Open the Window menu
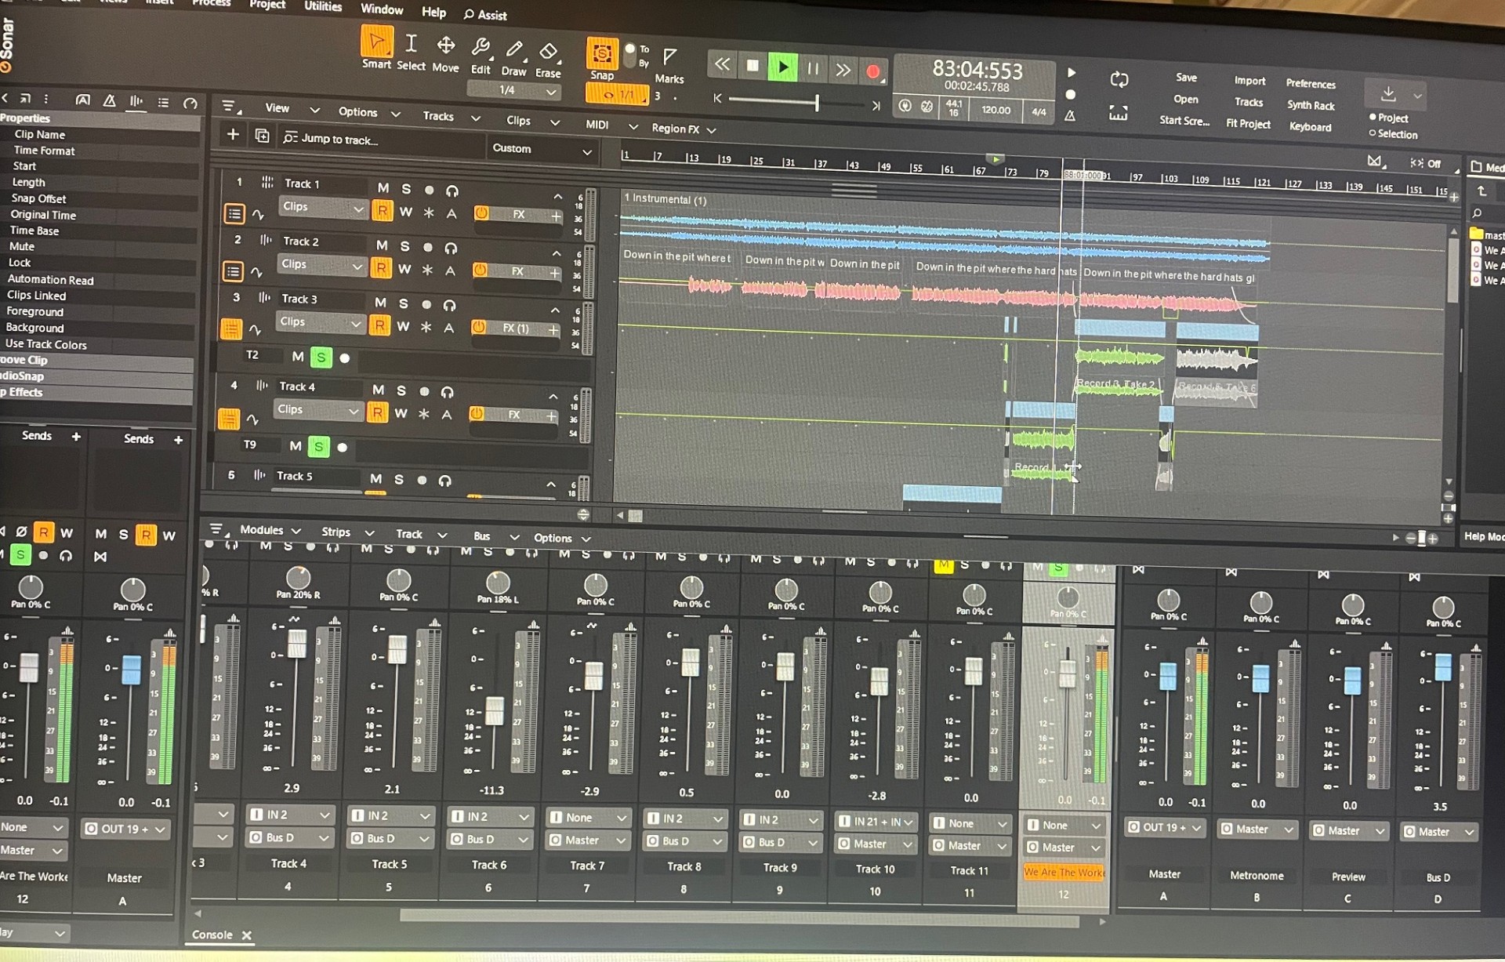The image size is (1505, 962). tap(382, 9)
